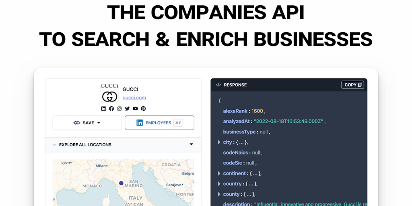Open Gucci's LinkedIn profile icon

[x=103, y=109]
